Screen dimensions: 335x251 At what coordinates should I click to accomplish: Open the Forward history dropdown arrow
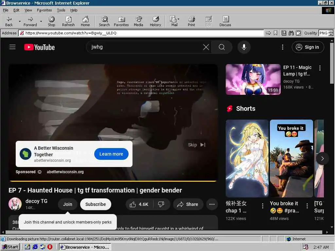[41, 21]
